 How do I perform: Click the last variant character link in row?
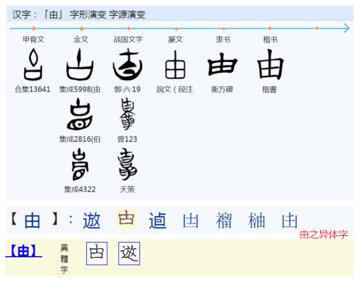pos(290,221)
